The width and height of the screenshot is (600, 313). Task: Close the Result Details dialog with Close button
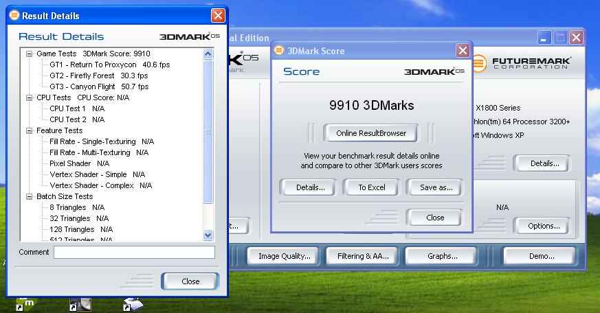tap(190, 281)
